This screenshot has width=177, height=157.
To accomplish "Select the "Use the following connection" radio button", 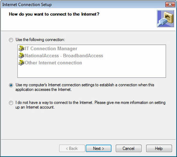I will pyautogui.click(x=11, y=40).
